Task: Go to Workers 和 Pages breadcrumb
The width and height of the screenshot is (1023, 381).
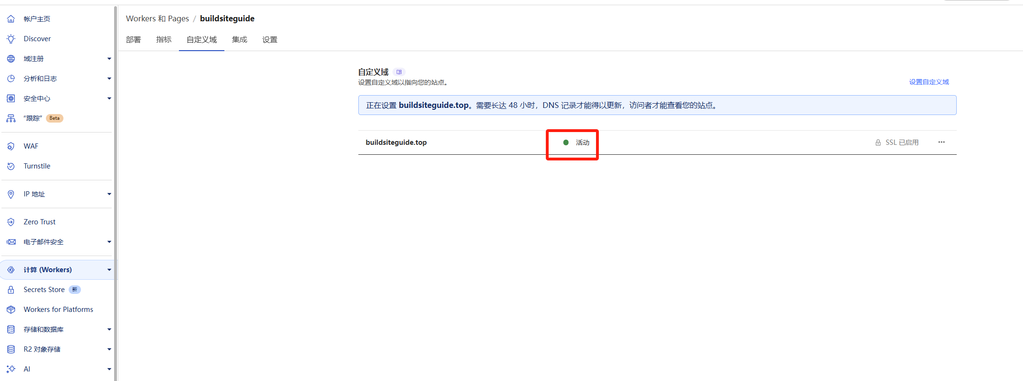Action: click(157, 18)
